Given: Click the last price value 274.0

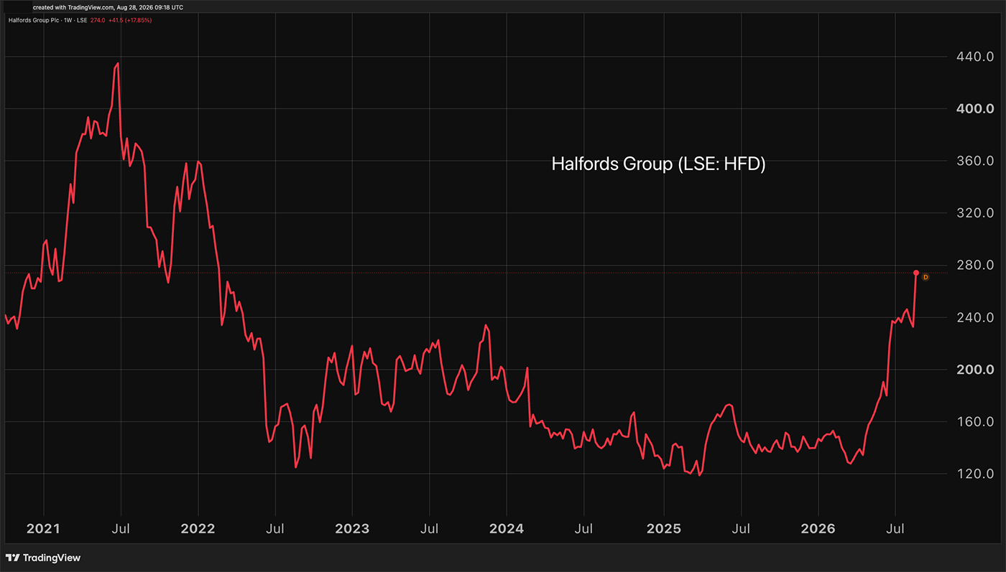Looking at the screenshot, I should click(98, 19).
